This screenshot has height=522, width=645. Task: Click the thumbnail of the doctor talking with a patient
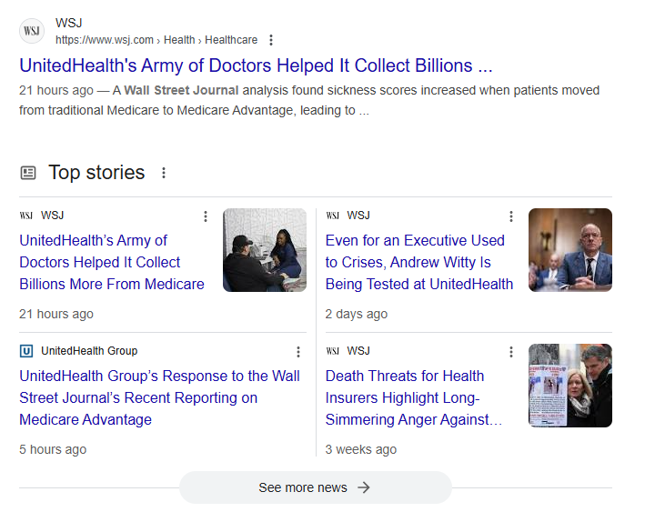click(x=265, y=250)
